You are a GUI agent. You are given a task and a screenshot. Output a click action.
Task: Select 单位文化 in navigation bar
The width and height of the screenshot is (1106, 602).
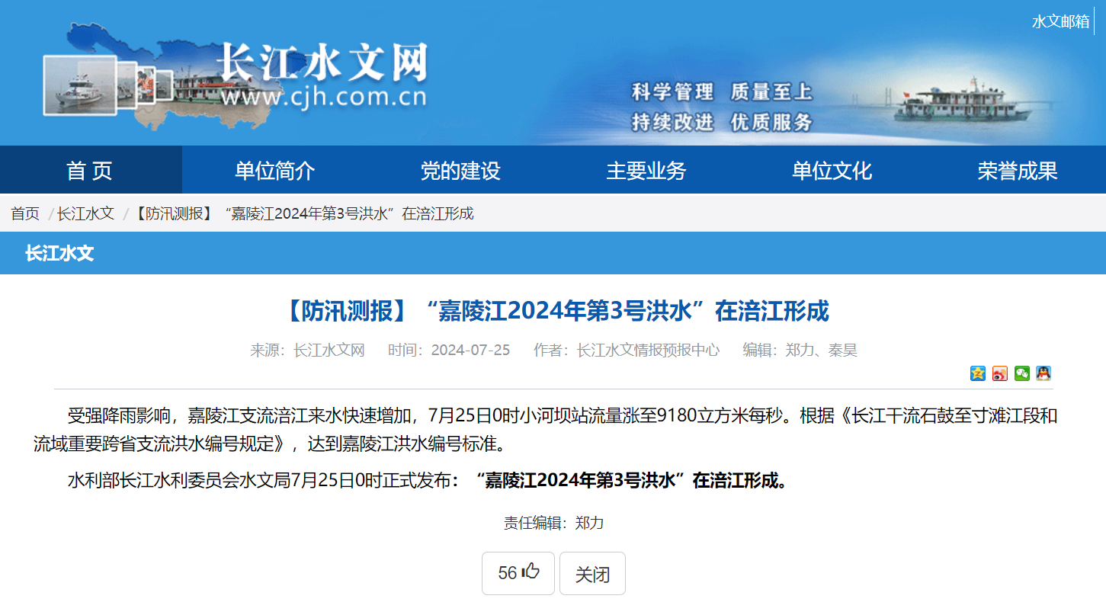coord(832,171)
